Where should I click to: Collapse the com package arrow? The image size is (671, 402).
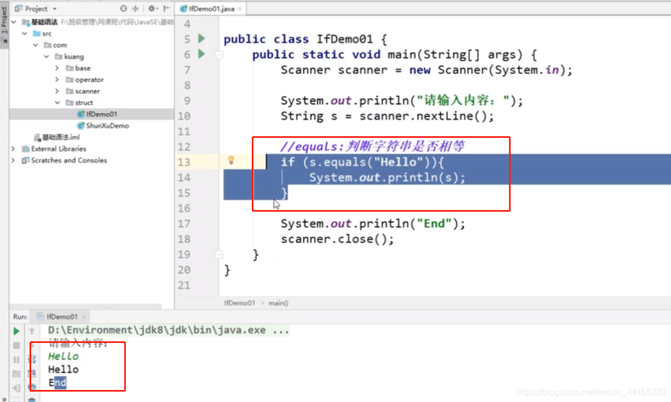(36, 45)
